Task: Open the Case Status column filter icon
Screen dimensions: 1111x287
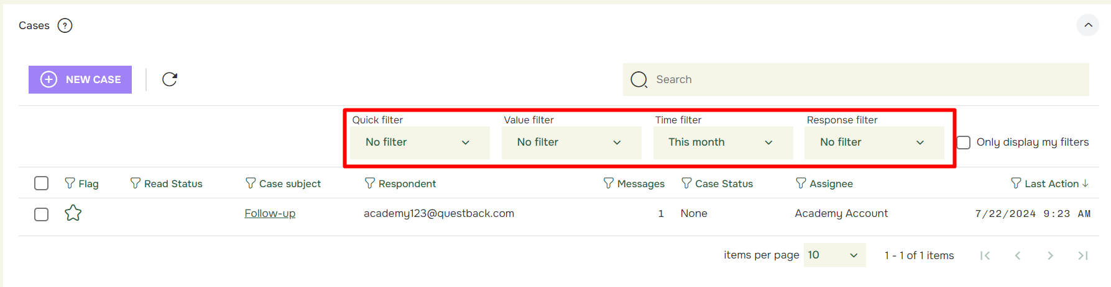Action: point(686,183)
